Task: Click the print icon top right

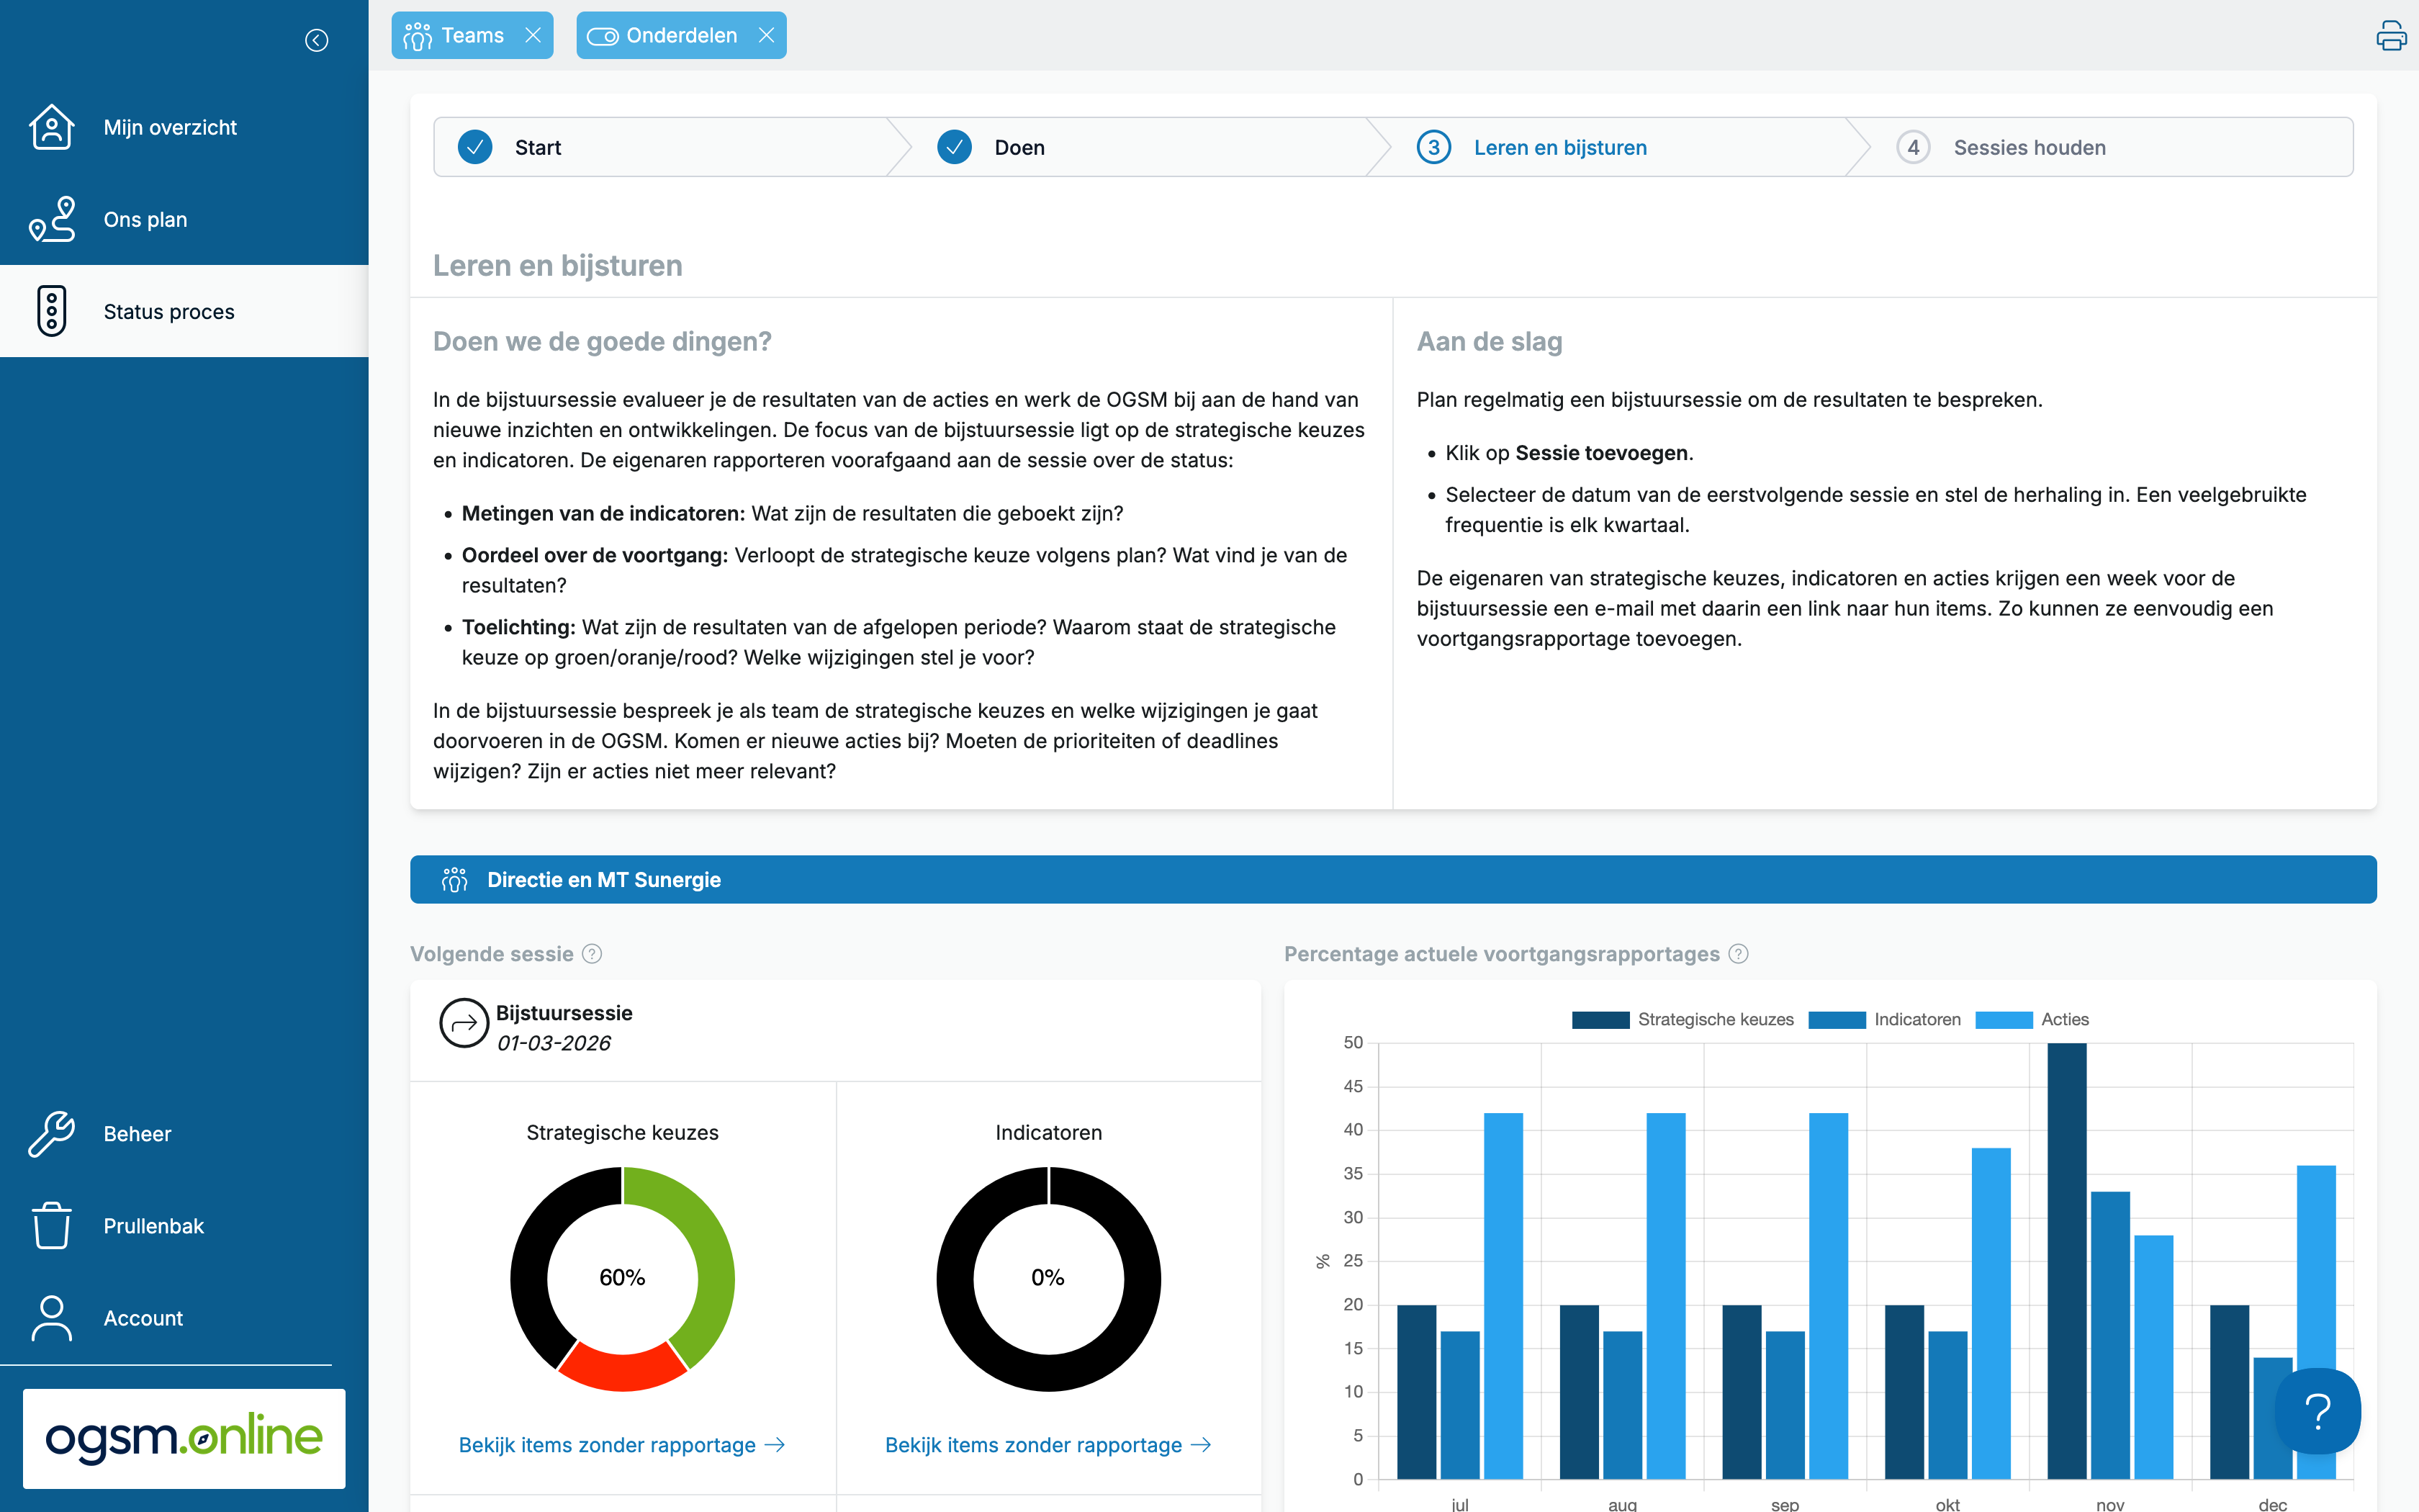Action: point(2391,34)
